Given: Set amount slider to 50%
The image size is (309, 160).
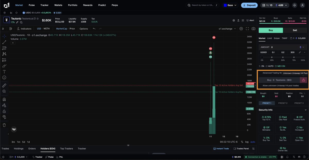Looking at the screenshot, I should coord(283,57).
